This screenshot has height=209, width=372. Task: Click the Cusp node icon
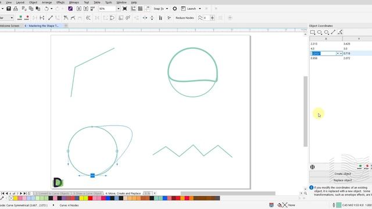[66, 18]
